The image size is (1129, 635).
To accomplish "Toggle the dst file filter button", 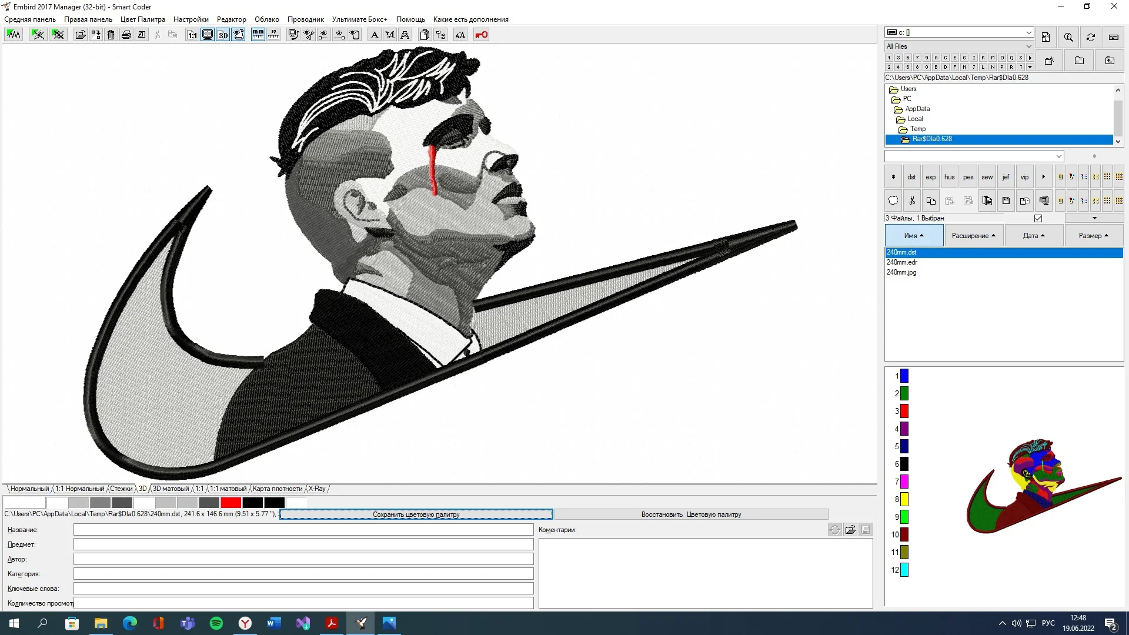I will 911,177.
